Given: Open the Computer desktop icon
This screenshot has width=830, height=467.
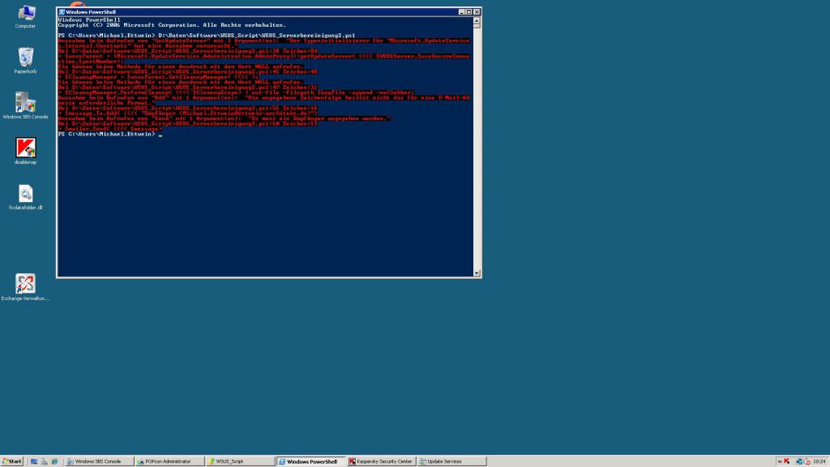Looking at the screenshot, I should click(x=25, y=16).
